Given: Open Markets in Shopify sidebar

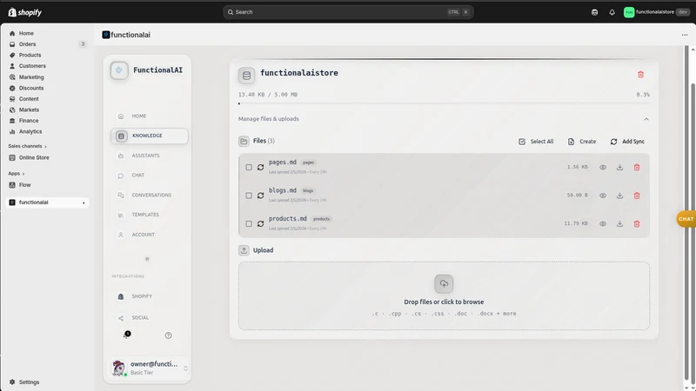Looking at the screenshot, I should [x=29, y=109].
